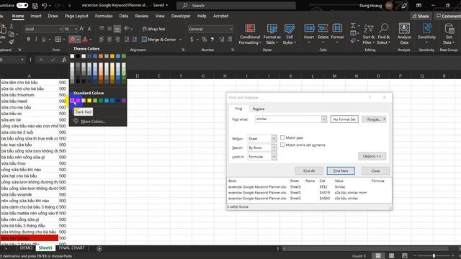Click the red highlighted cell in column A
Viewport: 461px width, 259px height.
click(x=29, y=238)
